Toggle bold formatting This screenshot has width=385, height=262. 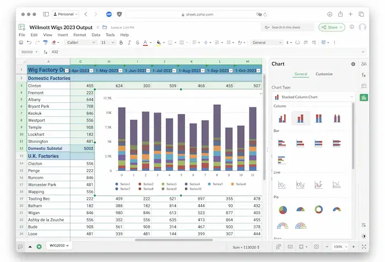click(121, 42)
